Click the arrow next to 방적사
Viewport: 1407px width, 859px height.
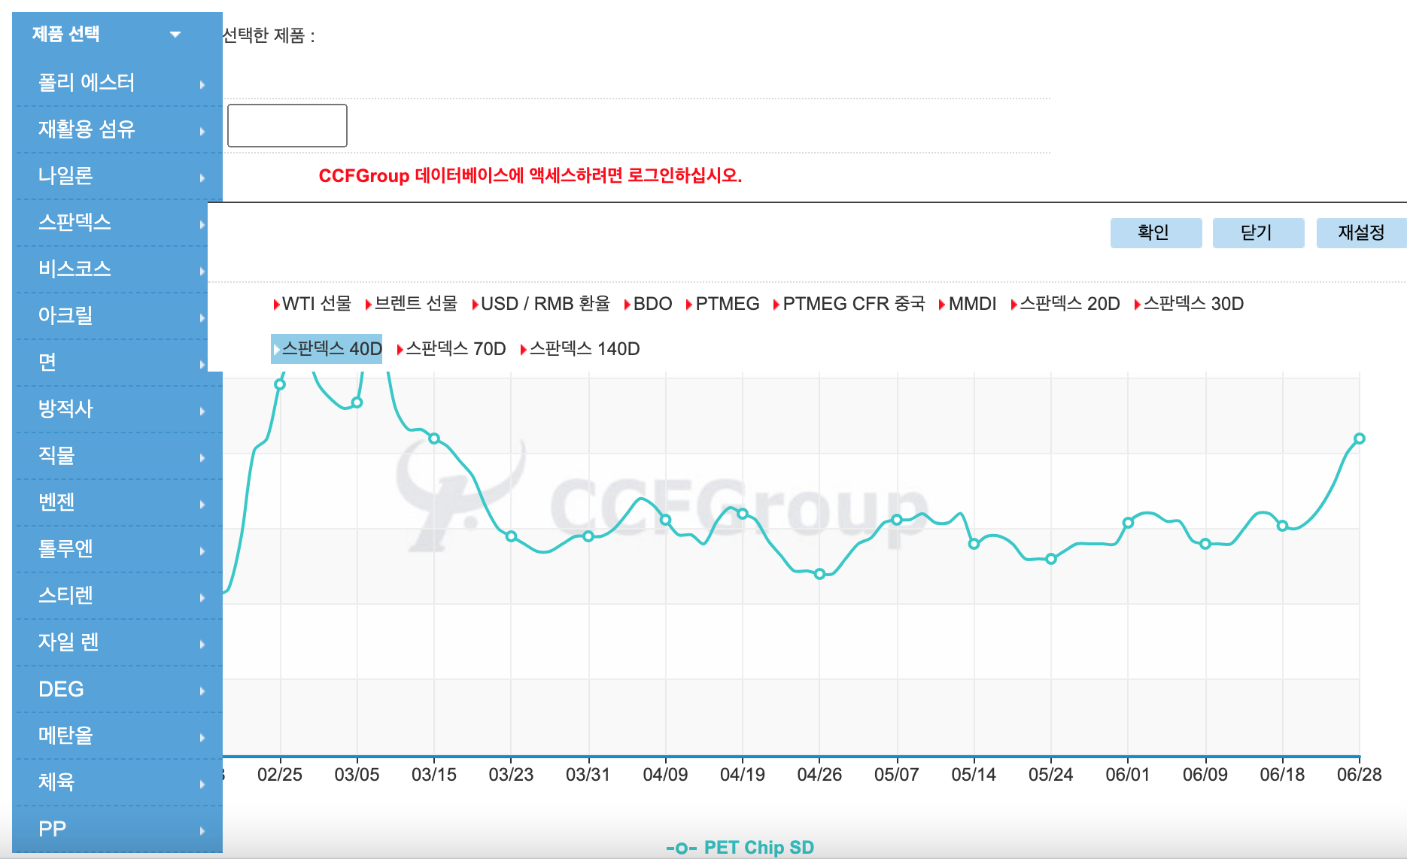click(x=202, y=411)
